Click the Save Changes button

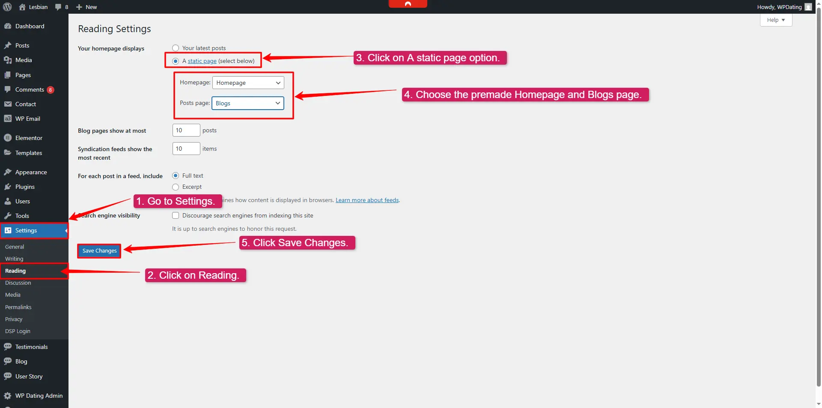(99, 251)
